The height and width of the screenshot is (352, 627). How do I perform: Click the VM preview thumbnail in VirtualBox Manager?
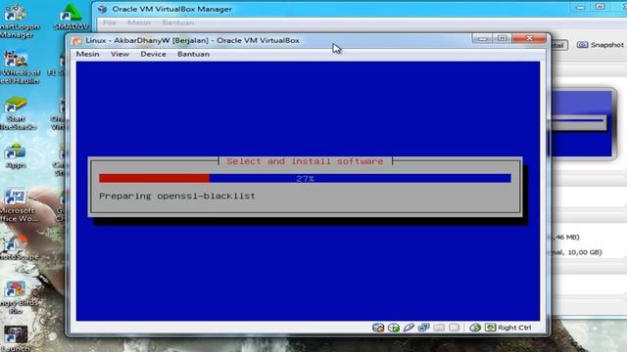point(582,124)
